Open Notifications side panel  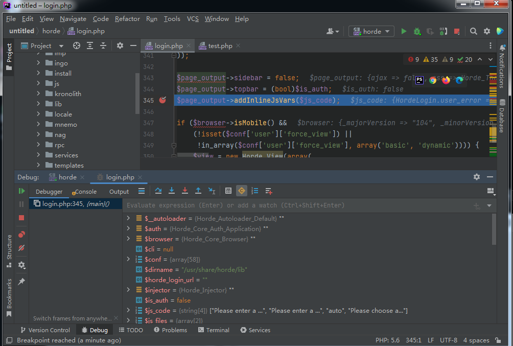tap(502, 67)
